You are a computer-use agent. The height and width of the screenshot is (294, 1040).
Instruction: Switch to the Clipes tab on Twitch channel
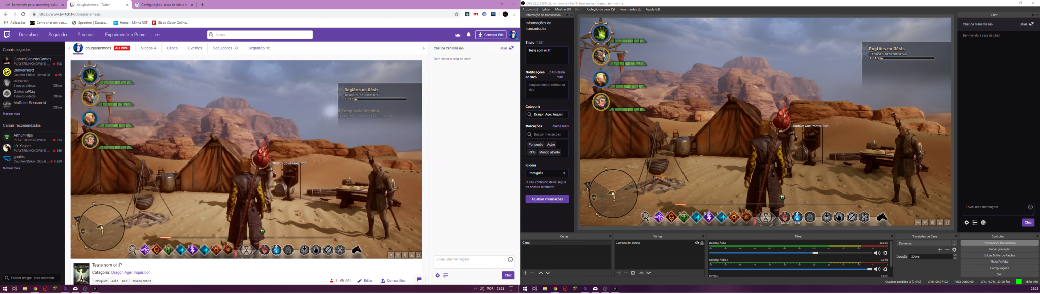click(x=172, y=48)
